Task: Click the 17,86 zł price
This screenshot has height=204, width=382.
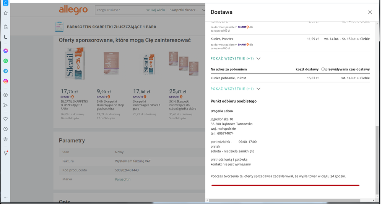Action: pos(141,92)
